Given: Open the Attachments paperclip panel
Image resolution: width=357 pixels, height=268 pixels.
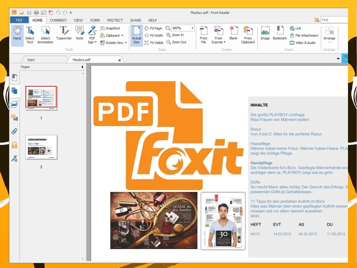Looking at the screenshot, I should click(14, 131).
